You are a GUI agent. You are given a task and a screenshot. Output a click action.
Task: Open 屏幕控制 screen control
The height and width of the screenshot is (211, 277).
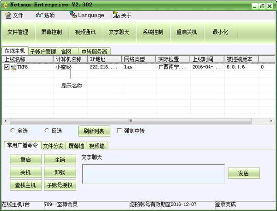51,32
